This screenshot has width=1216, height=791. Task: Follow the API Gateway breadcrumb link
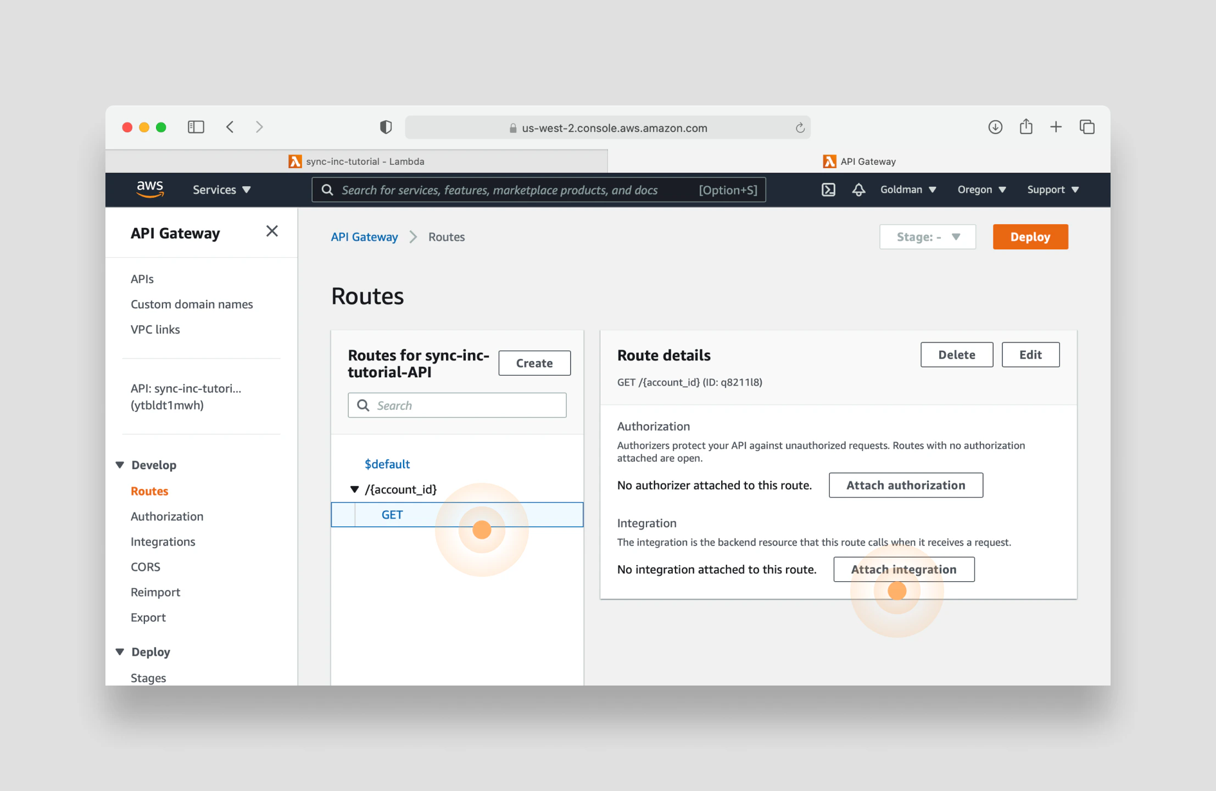[364, 237]
